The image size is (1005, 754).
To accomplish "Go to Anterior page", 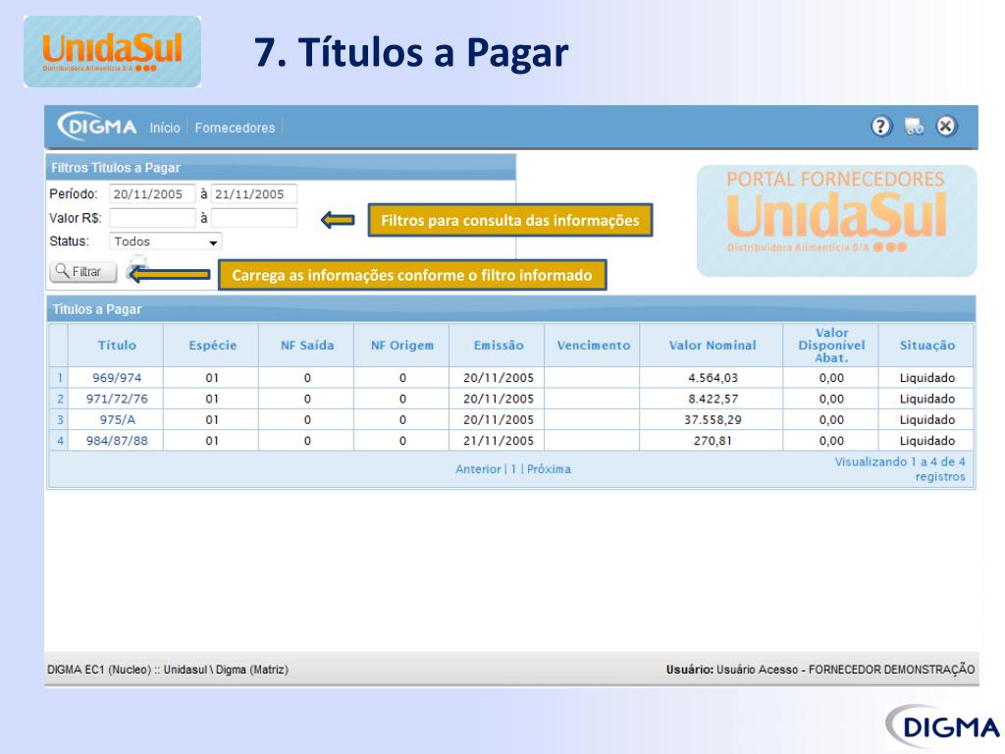I will click(478, 469).
